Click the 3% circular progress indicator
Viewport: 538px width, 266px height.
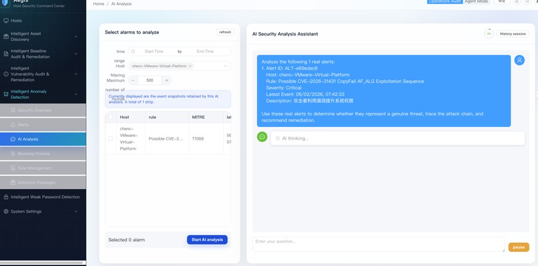[489, 34]
